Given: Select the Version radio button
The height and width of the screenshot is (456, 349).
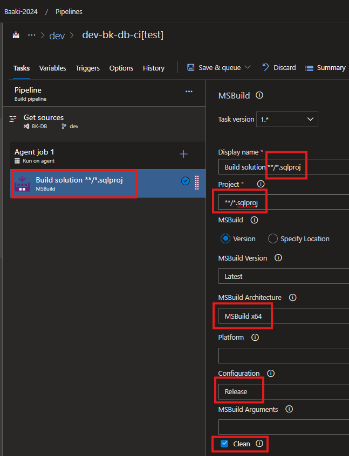Looking at the screenshot, I should 225,238.
